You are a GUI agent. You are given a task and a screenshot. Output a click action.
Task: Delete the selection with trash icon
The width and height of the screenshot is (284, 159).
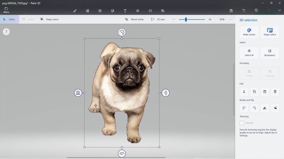tap(275, 91)
